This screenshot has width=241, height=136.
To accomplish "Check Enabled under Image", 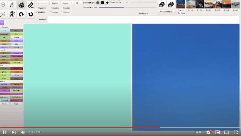I will tap(61, 12).
